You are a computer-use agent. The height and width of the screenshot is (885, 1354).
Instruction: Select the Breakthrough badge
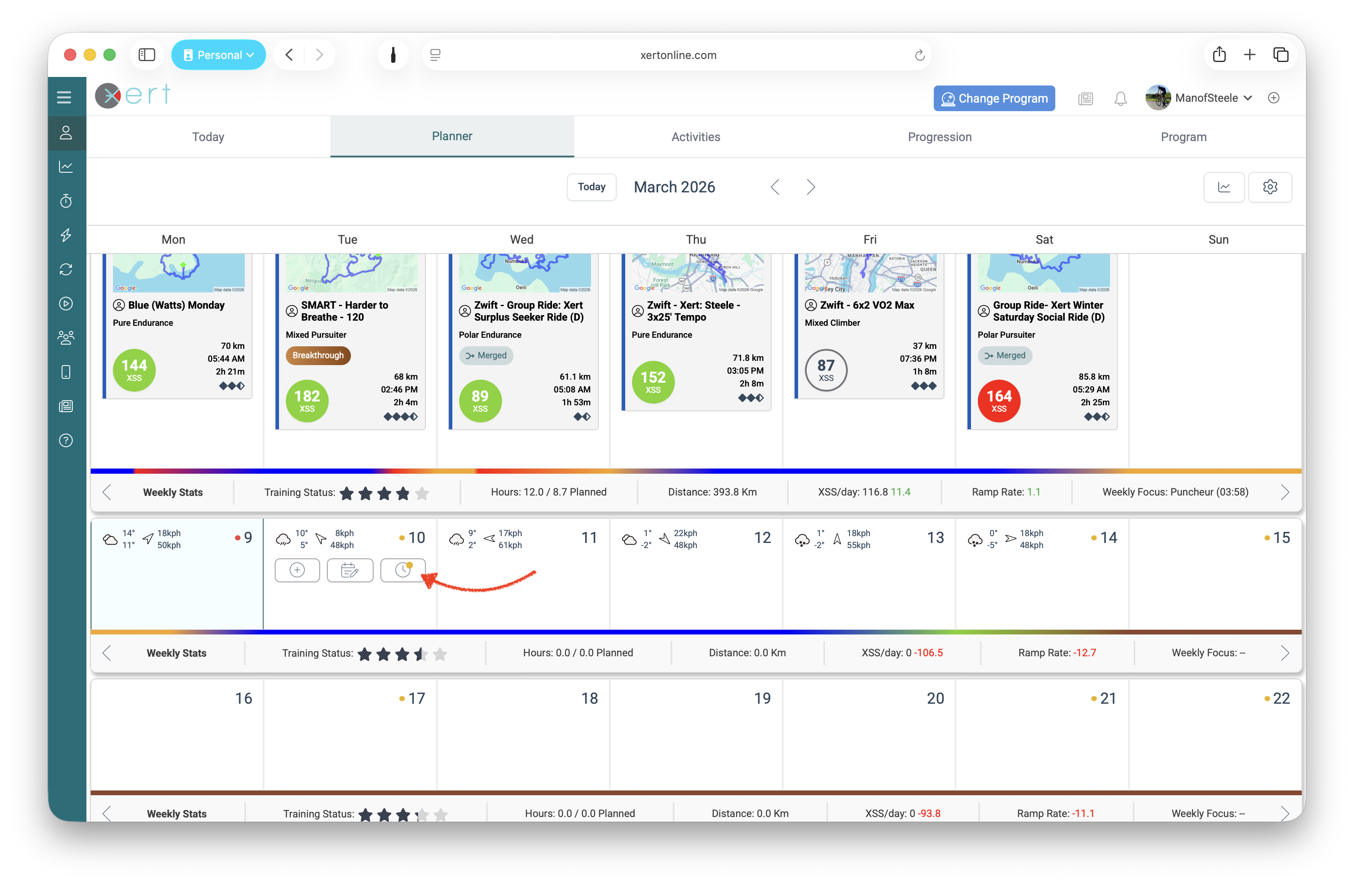pos(318,355)
